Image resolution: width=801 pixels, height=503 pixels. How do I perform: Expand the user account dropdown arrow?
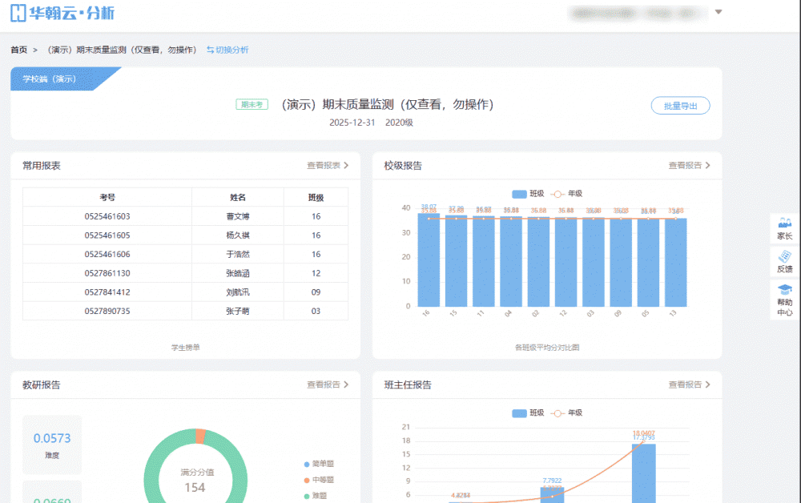[x=718, y=12]
